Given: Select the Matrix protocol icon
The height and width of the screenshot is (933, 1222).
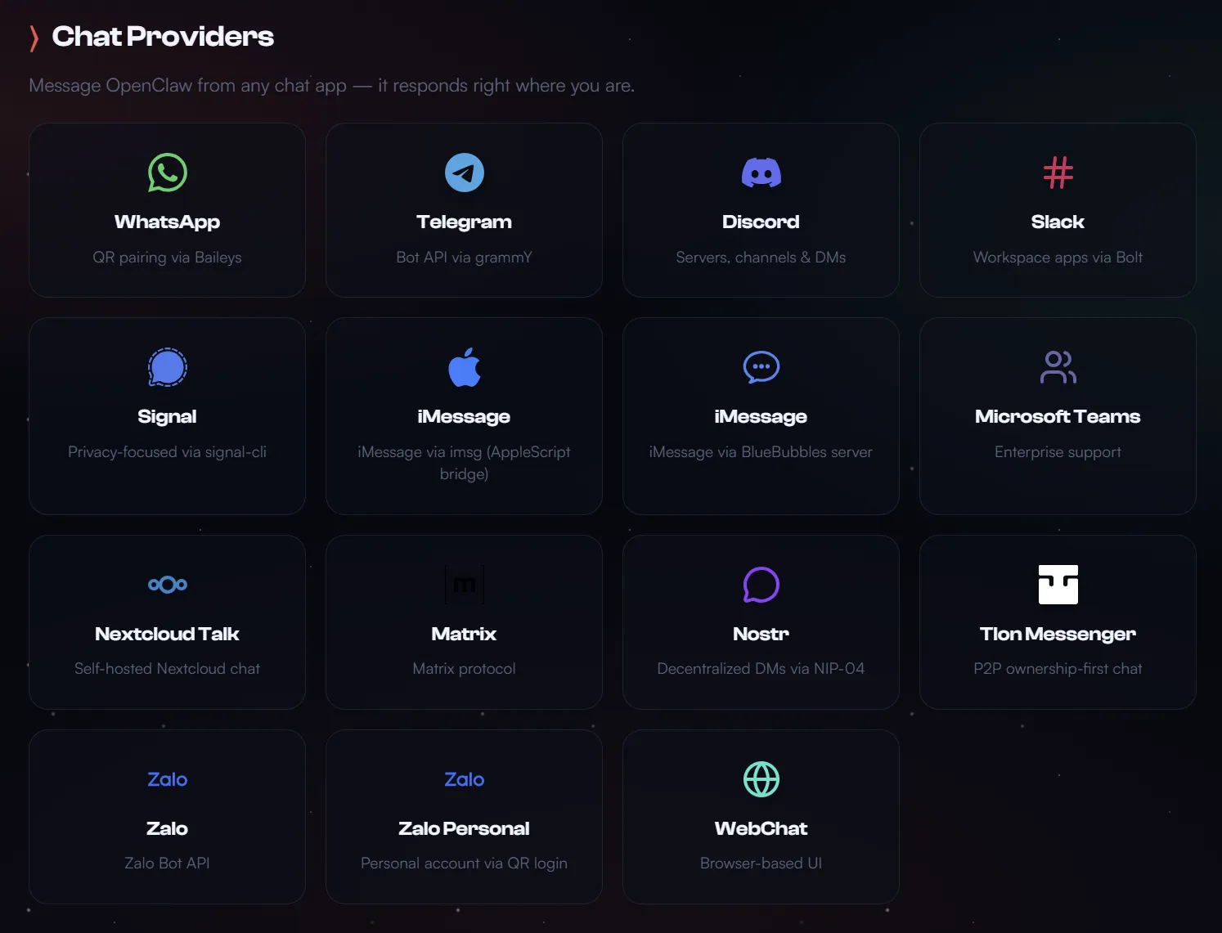Looking at the screenshot, I should pos(464,584).
